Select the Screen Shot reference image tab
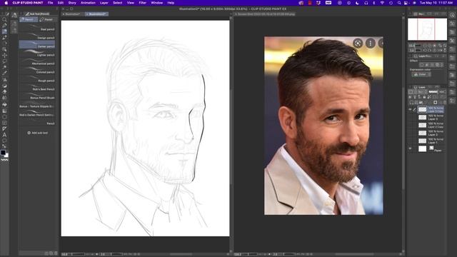Image resolution: width=457 pixels, height=257 pixels. point(265,14)
